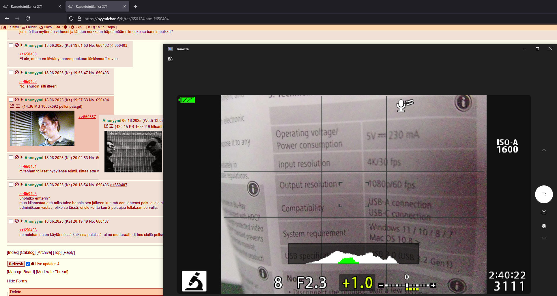Image resolution: width=557 pixels, height=296 pixels.
Task: Switch Kamera to video mode
Action: pos(544,194)
